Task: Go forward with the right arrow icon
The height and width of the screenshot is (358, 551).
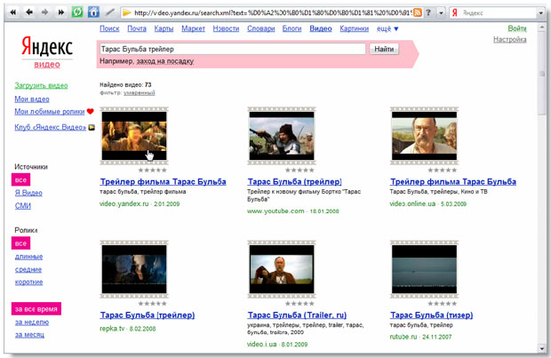Action: coord(45,12)
